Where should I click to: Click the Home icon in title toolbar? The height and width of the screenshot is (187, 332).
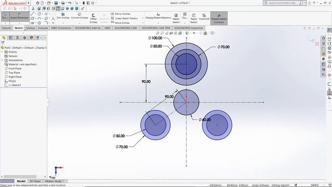(x=37, y=3)
